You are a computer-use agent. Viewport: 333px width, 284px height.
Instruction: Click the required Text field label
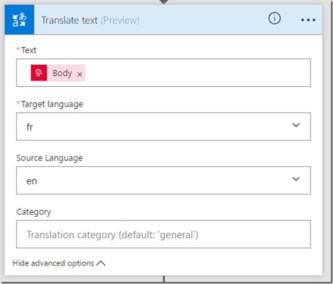pyautogui.click(x=29, y=50)
